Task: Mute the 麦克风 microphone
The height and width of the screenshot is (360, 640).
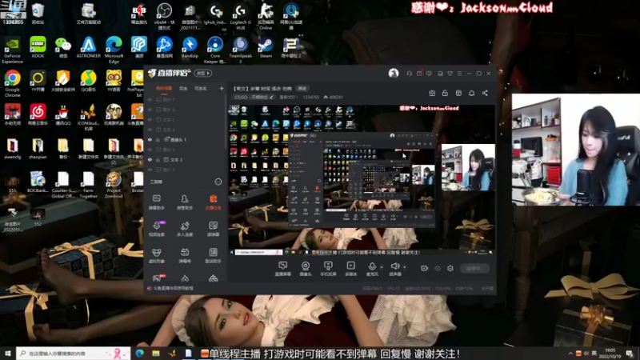Action: point(372,269)
